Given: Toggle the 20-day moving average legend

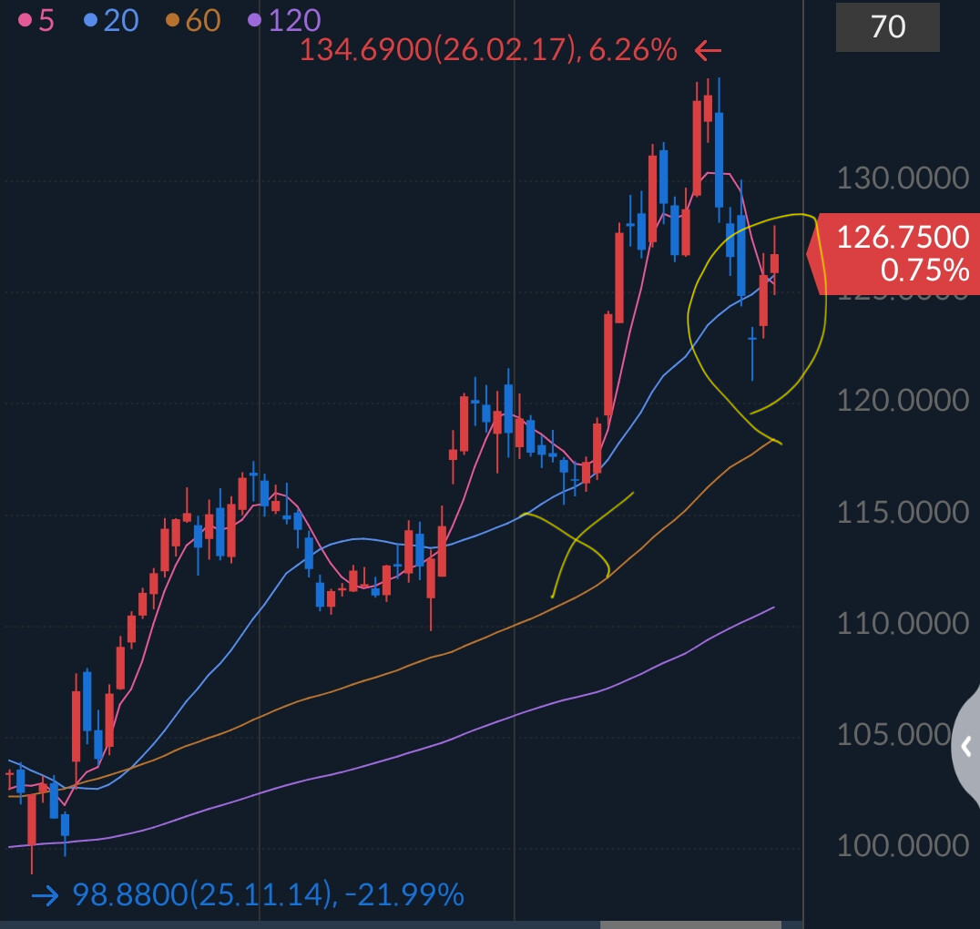Looking at the screenshot, I should point(111,21).
